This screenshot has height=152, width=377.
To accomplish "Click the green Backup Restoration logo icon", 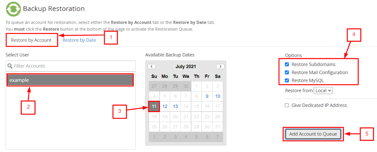I will tap(13, 9).
